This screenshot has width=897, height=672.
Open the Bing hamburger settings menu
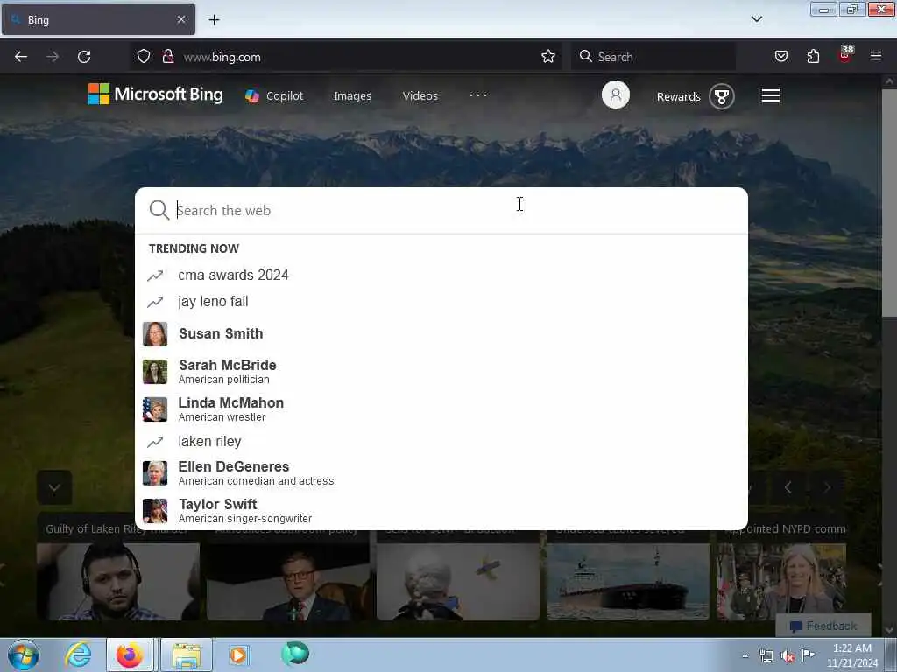[771, 95]
